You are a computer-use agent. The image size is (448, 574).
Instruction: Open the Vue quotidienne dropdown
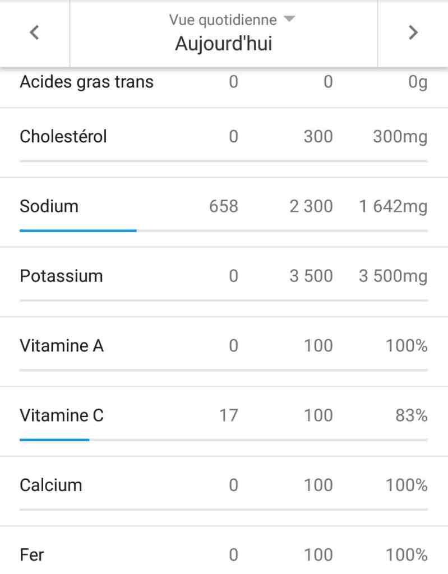pyautogui.click(x=231, y=20)
